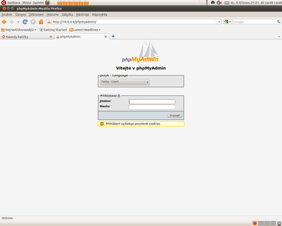Click the Firefox launcher in top panel
This screenshot has height=226, width=282.
click(47, 3)
